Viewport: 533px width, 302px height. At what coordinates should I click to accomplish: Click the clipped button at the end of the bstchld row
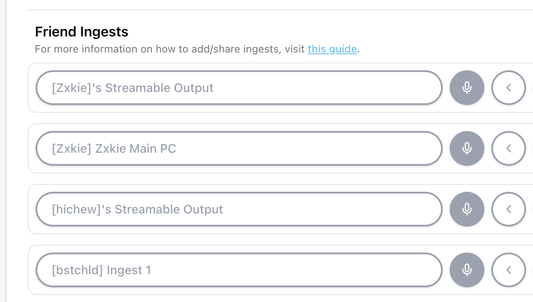tap(532, 270)
